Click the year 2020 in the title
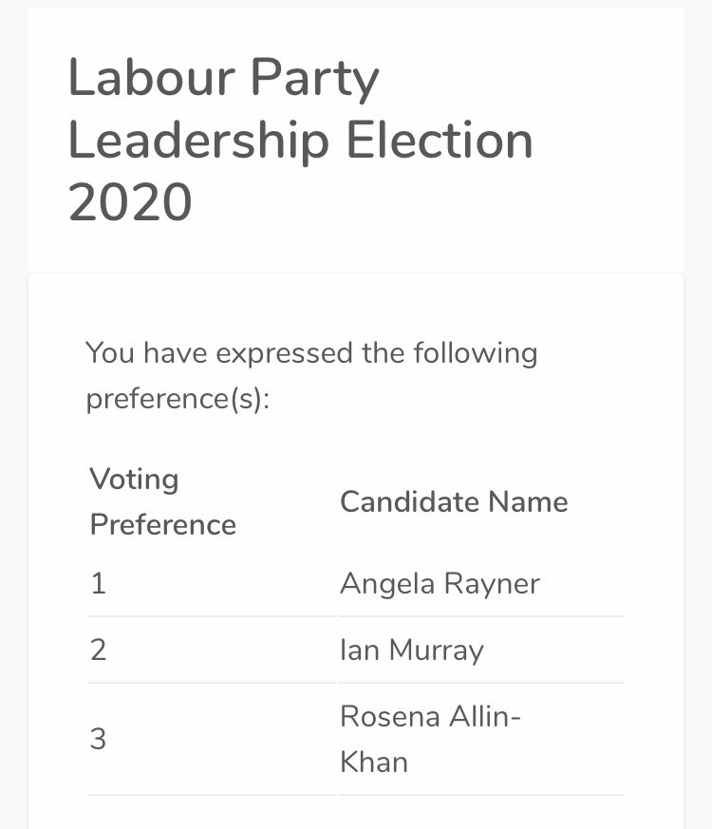 (130, 201)
